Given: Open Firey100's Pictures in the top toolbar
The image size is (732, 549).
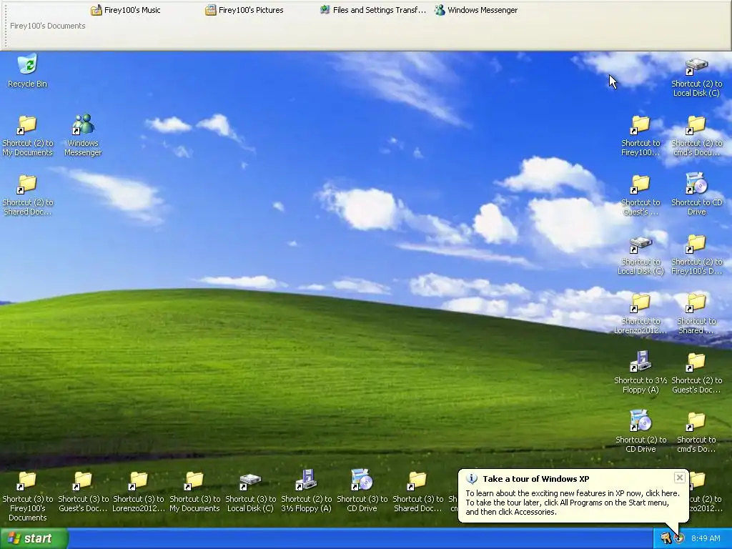Looking at the screenshot, I should (x=244, y=10).
